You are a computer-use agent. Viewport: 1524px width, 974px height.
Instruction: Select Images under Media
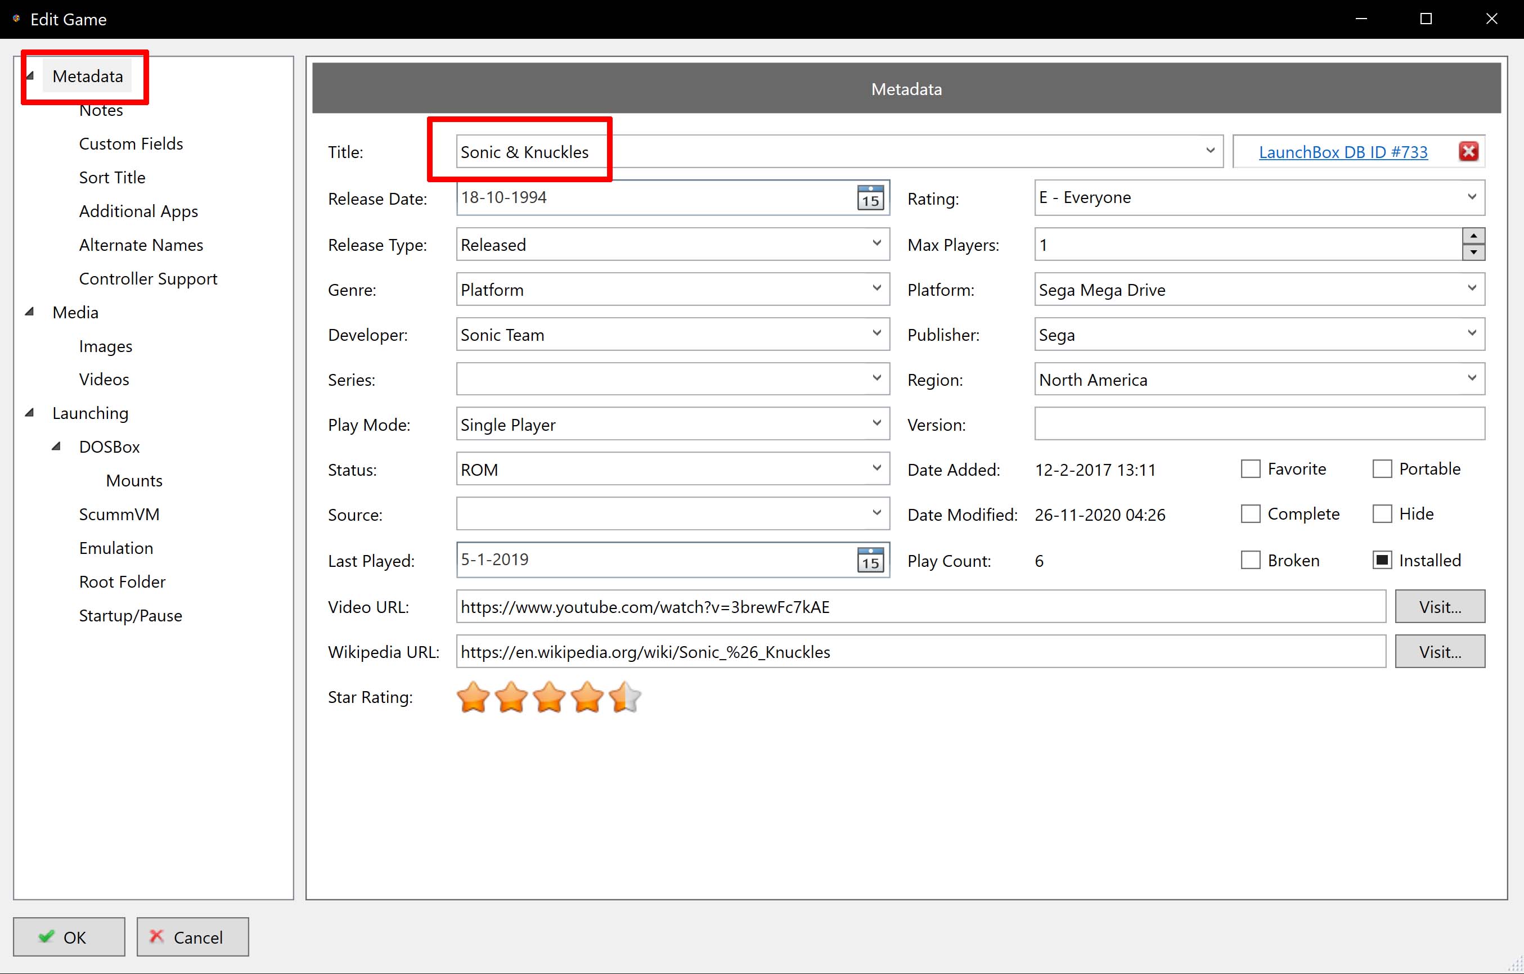pos(106,346)
